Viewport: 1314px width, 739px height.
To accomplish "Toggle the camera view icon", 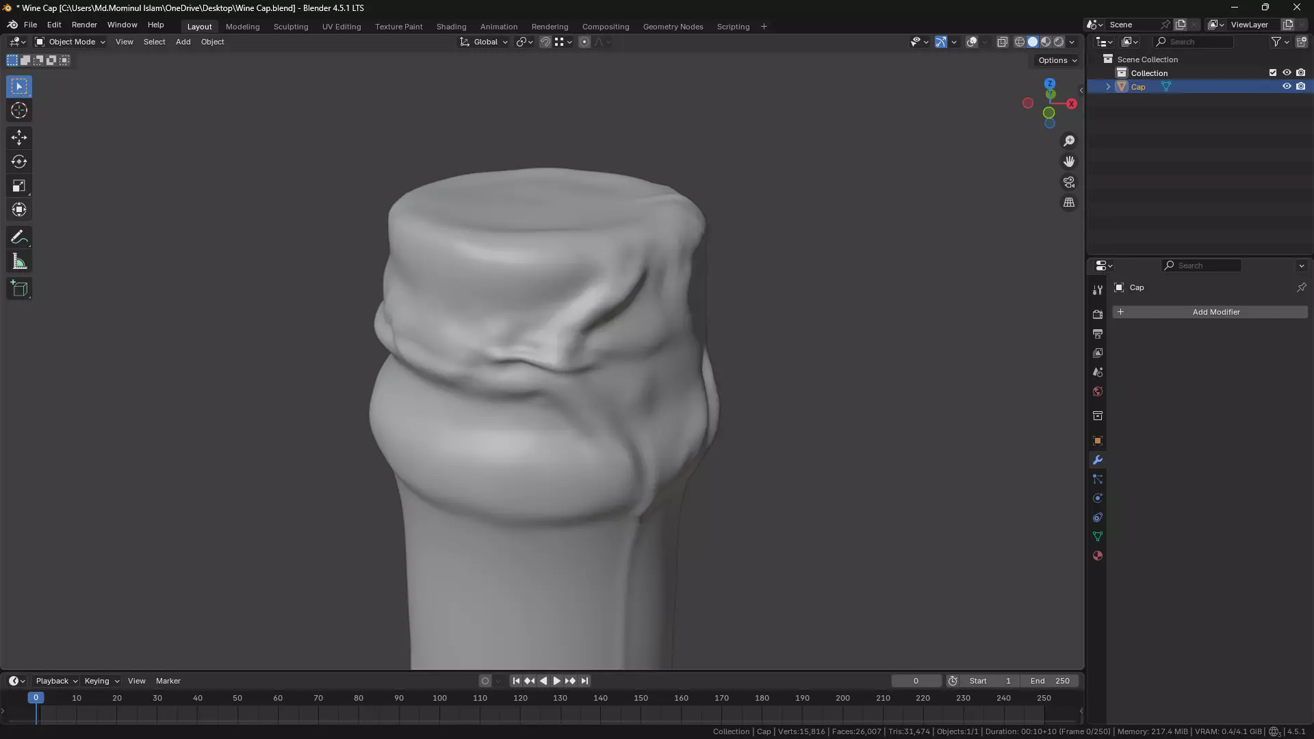I will point(1069,182).
